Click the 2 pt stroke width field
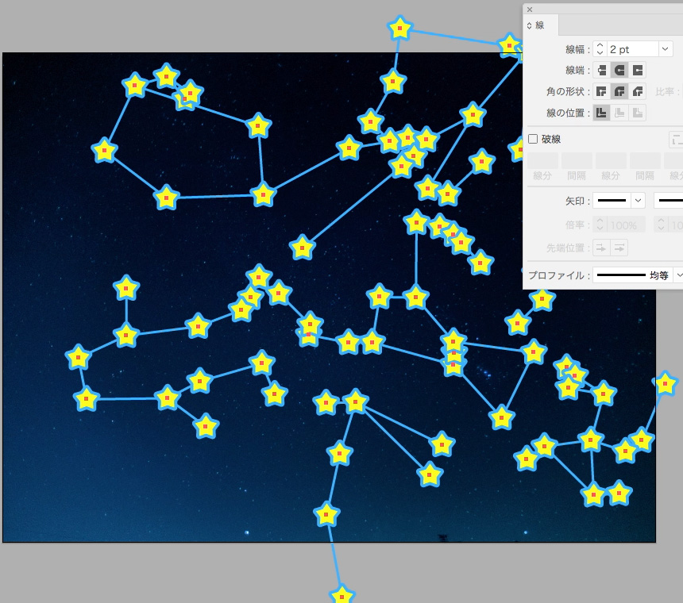 [631, 49]
